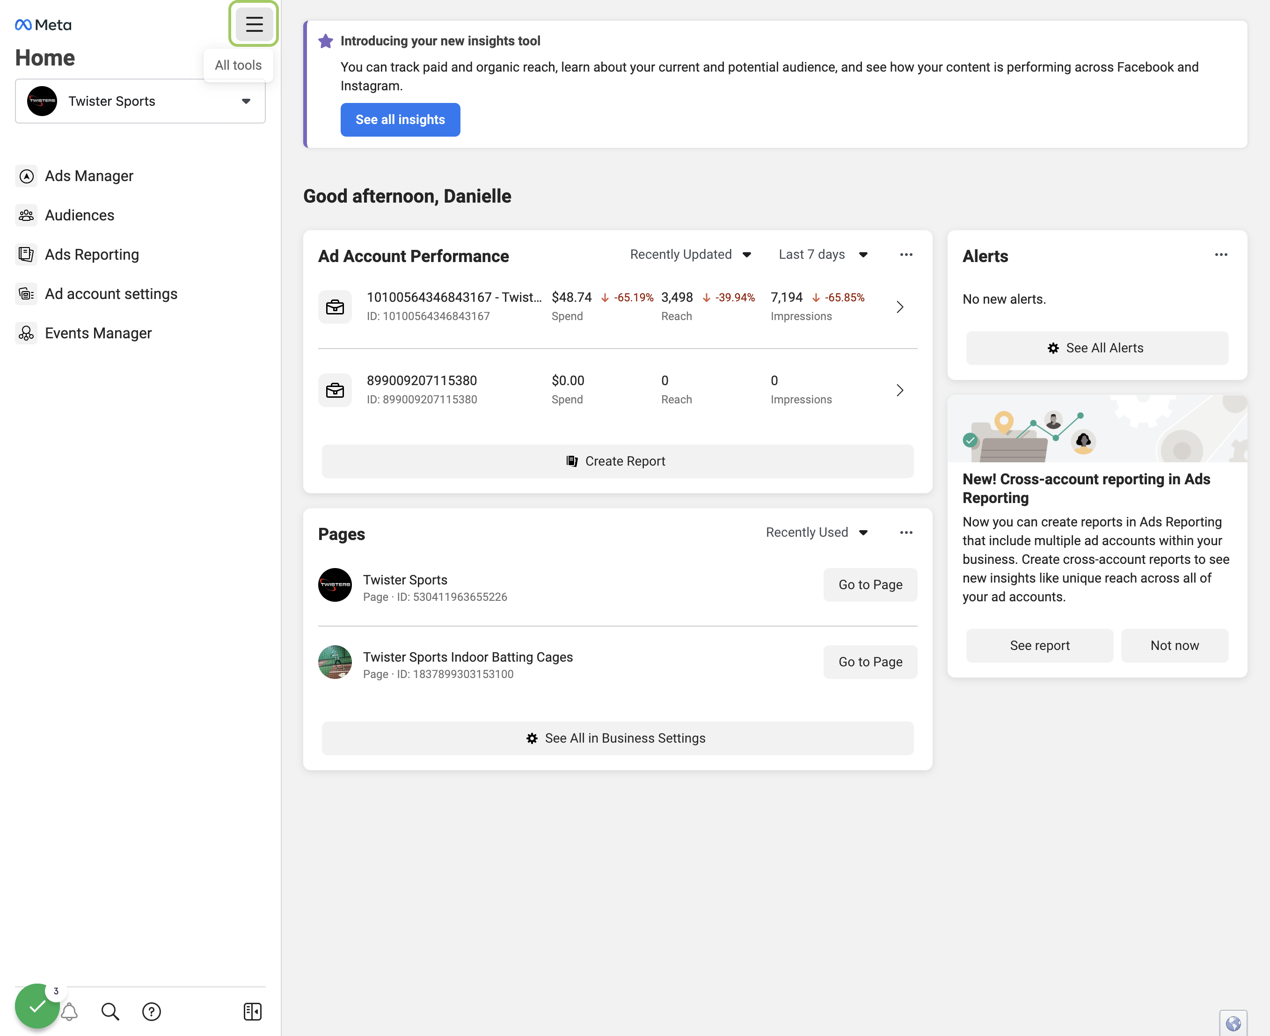Click See All Alerts button
1270x1036 pixels.
(x=1097, y=348)
